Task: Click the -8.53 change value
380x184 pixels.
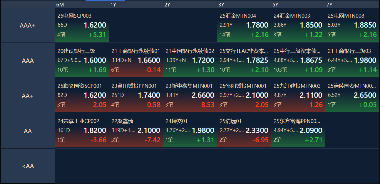Action: [x=206, y=105]
